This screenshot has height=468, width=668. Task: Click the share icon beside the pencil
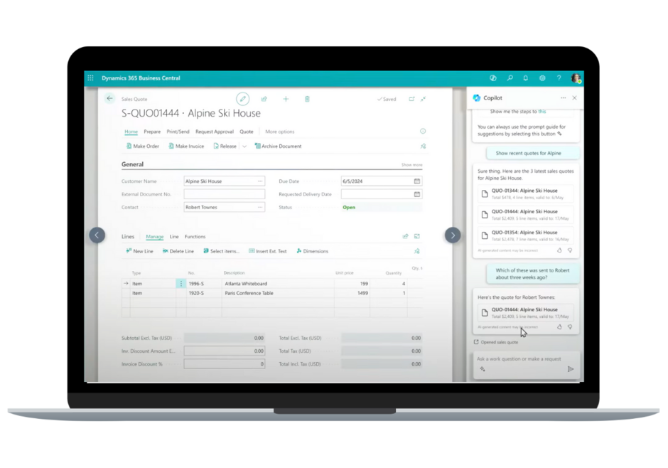pyautogui.click(x=264, y=99)
